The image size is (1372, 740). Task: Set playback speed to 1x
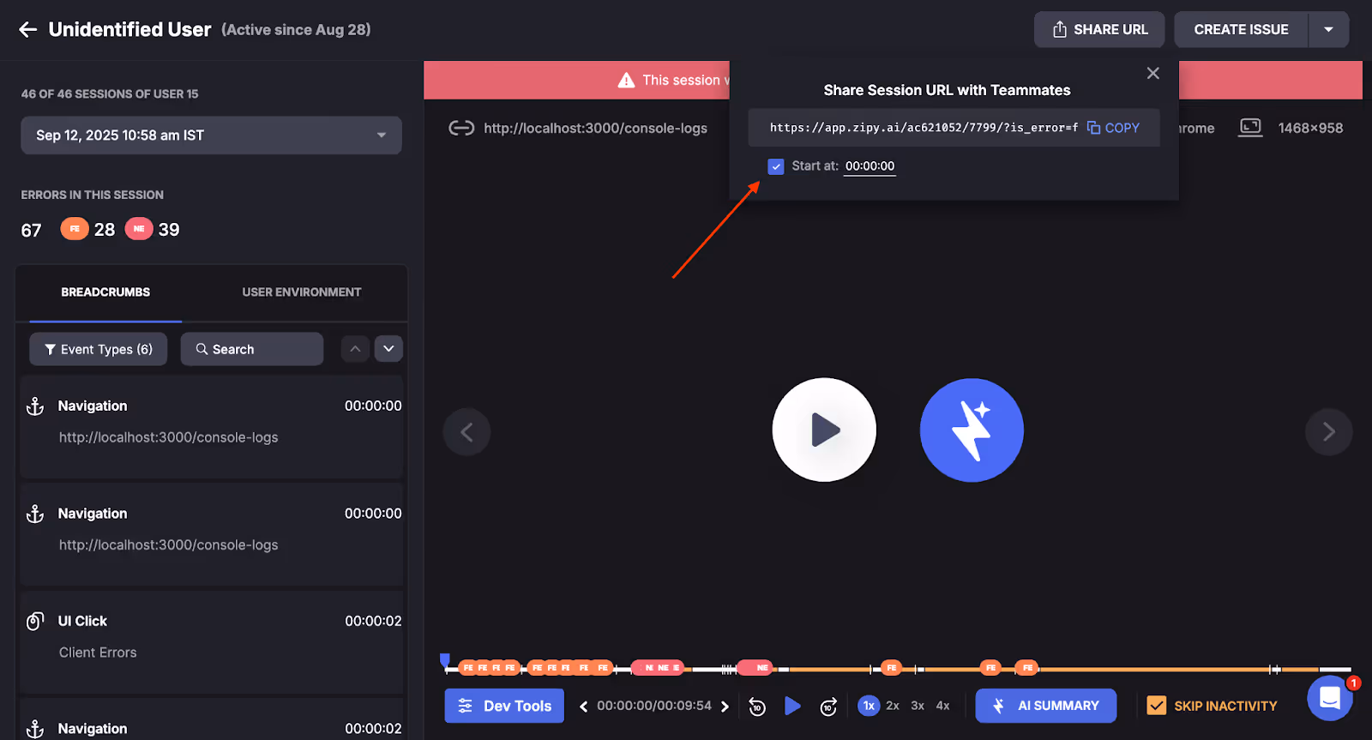click(869, 706)
